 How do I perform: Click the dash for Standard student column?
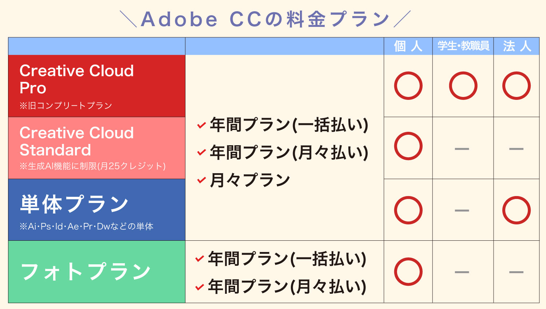pyautogui.click(x=462, y=149)
